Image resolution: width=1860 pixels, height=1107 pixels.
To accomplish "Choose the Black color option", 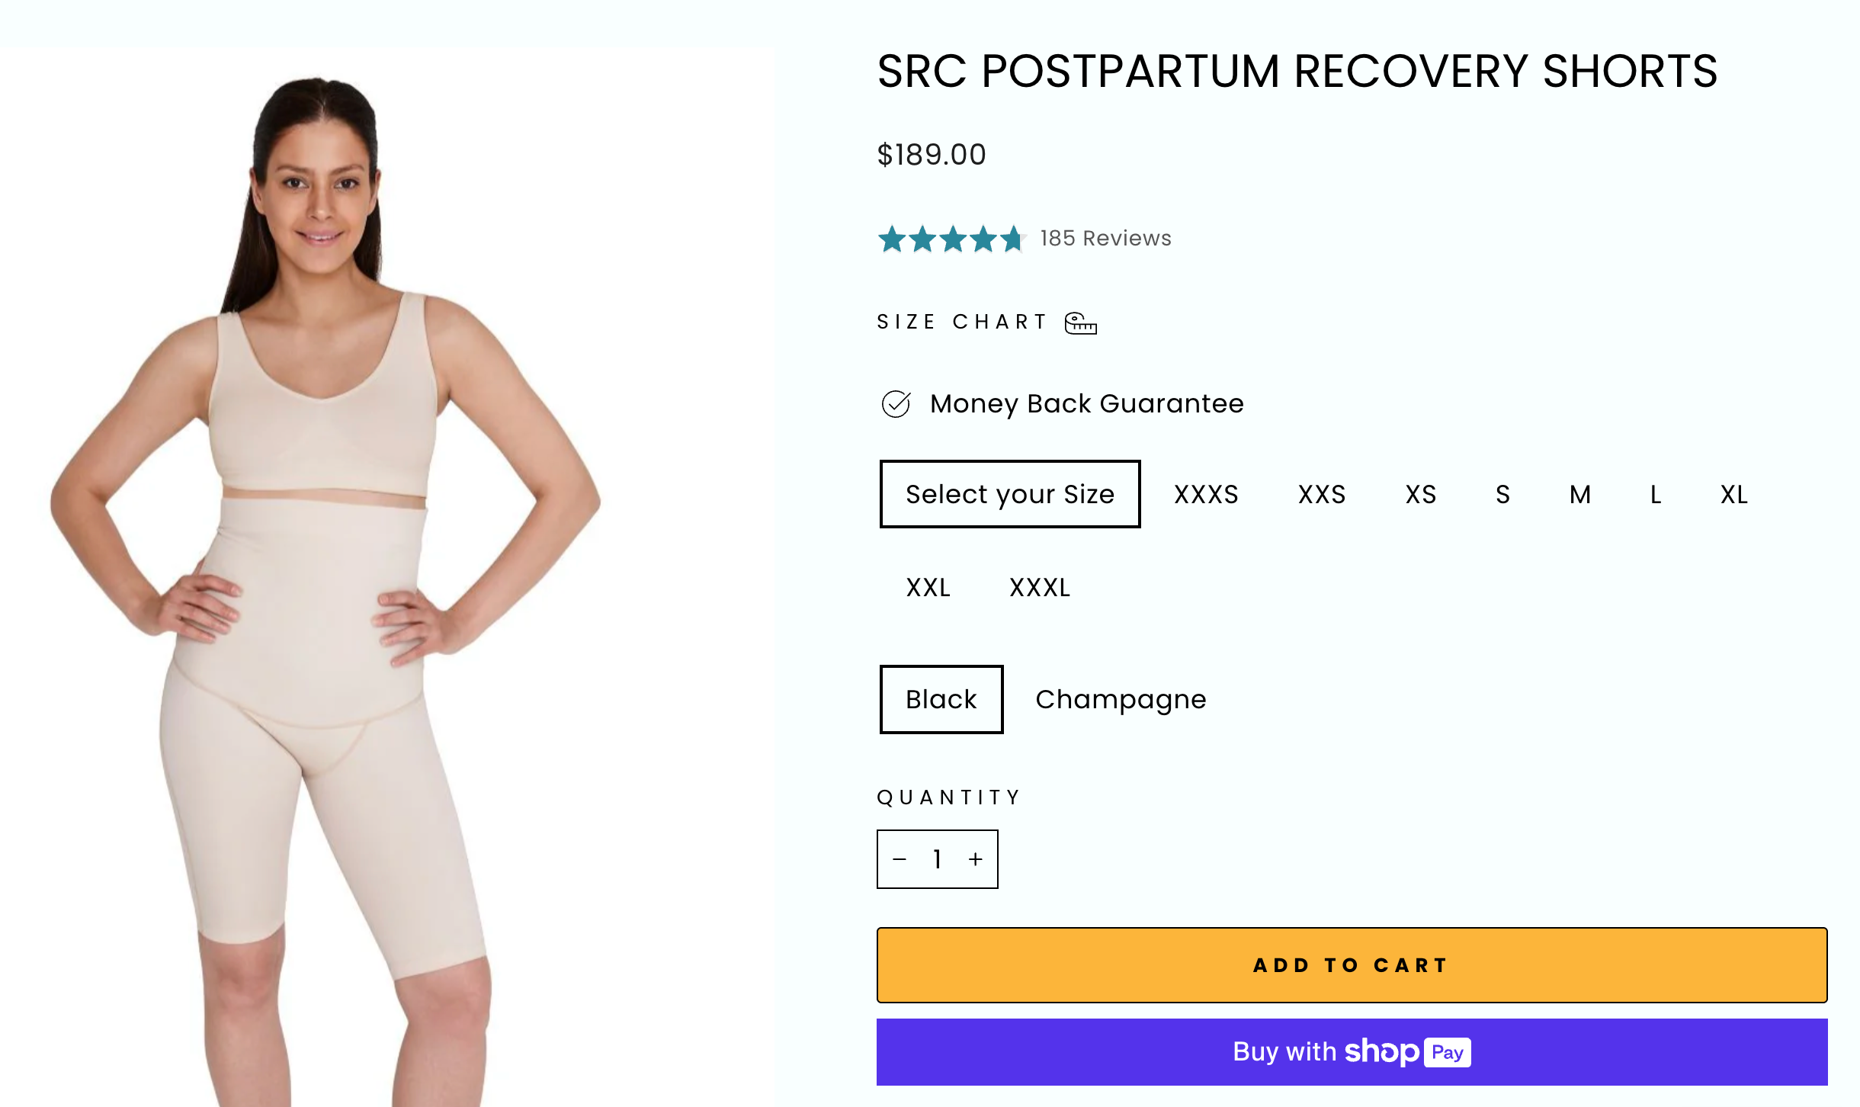I will [941, 699].
